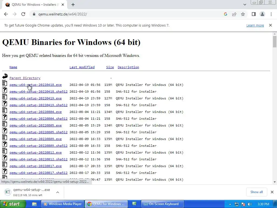Viewport: 277px width, 208px height.
Task: Download qemu-w64-setup-20220418.exe
Action: pyautogui.click(x=35, y=85)
